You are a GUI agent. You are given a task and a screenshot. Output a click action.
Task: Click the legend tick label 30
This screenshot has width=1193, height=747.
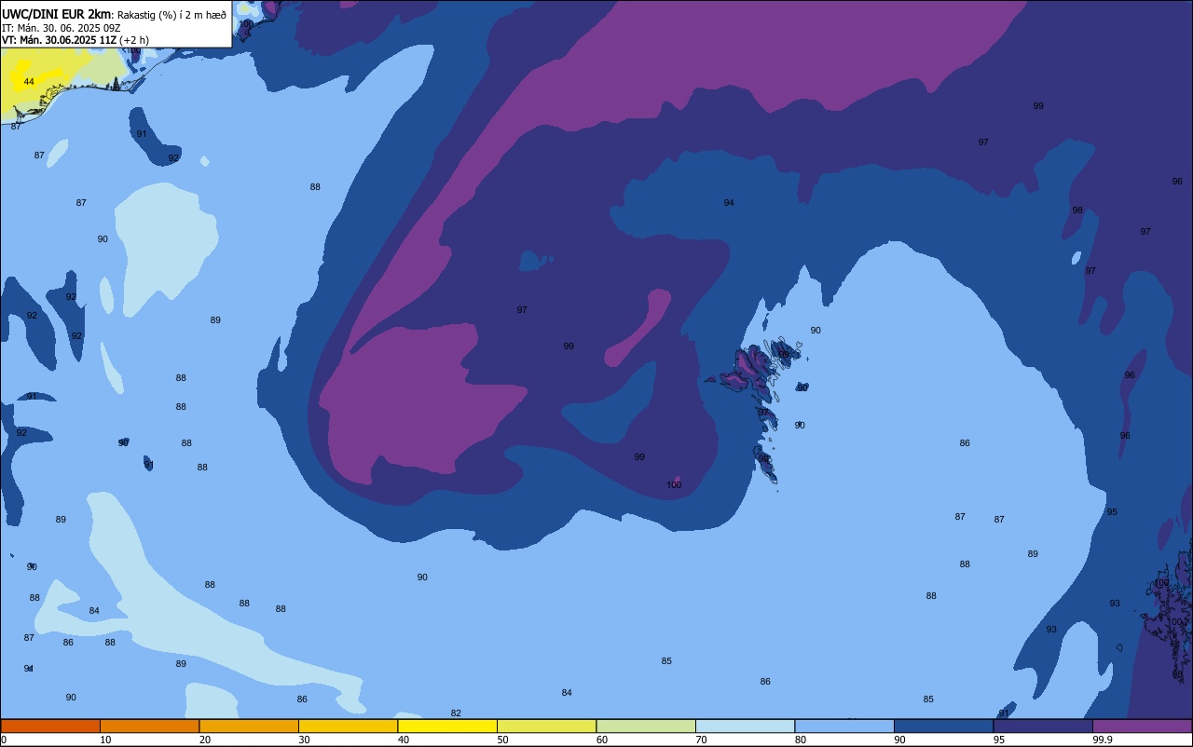pos(305,740)
